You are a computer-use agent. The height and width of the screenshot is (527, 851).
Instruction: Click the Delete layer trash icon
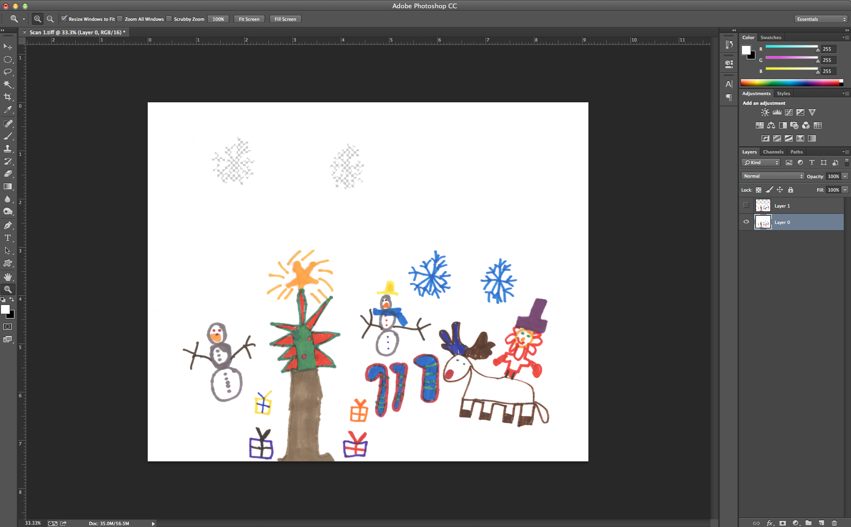[x=834, y=523]
